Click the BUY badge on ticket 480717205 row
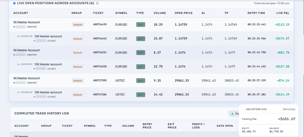This screenshot has width=304, height=137. pos(140,81)
